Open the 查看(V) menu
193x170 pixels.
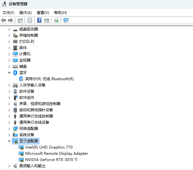(x=43, y=13)
